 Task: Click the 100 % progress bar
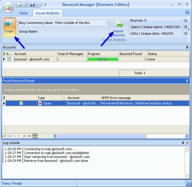tap(103, 59)
